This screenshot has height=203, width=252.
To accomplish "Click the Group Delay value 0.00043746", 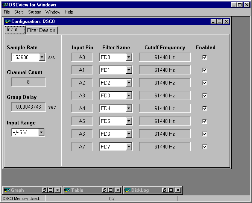I will [29, 107].
